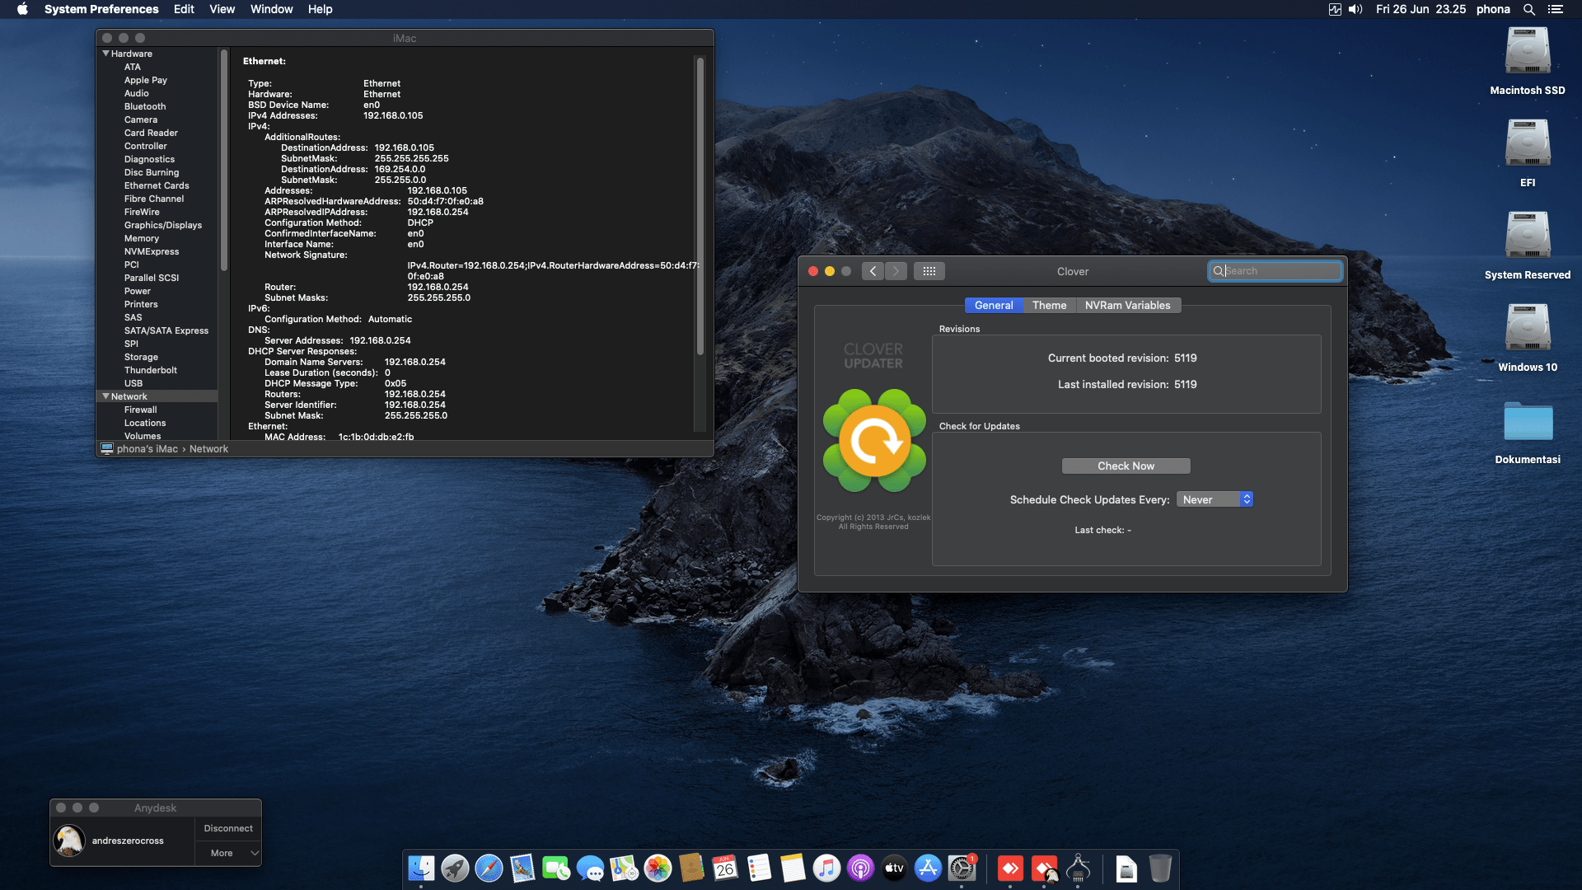Select SATA/SATA Express in sidebar
Screen dimensions: 1582x890
pos(166,330)
